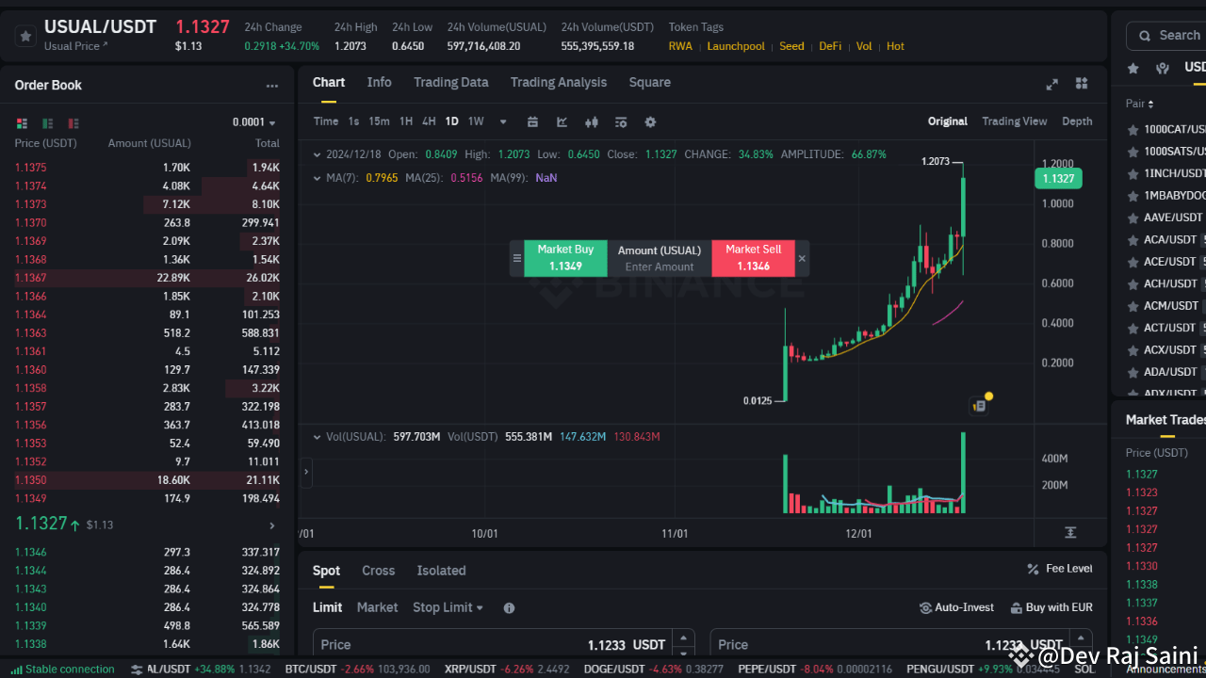
Task: Click the green 1.1327 price tag on chart
Action: (x=1057, y=177)
